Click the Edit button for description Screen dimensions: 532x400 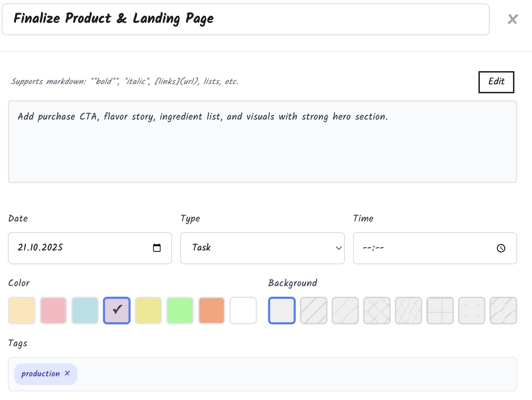tap(496, 82)
